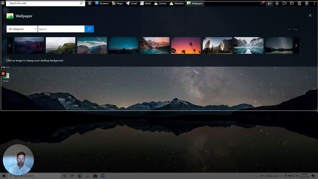Viewport: 318px width, 179px height.
Task: Open the Maps shortcut in top bar
Action: tap(117, 3)
